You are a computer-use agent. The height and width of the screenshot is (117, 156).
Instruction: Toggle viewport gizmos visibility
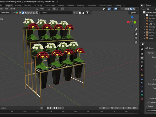[109, 9]
